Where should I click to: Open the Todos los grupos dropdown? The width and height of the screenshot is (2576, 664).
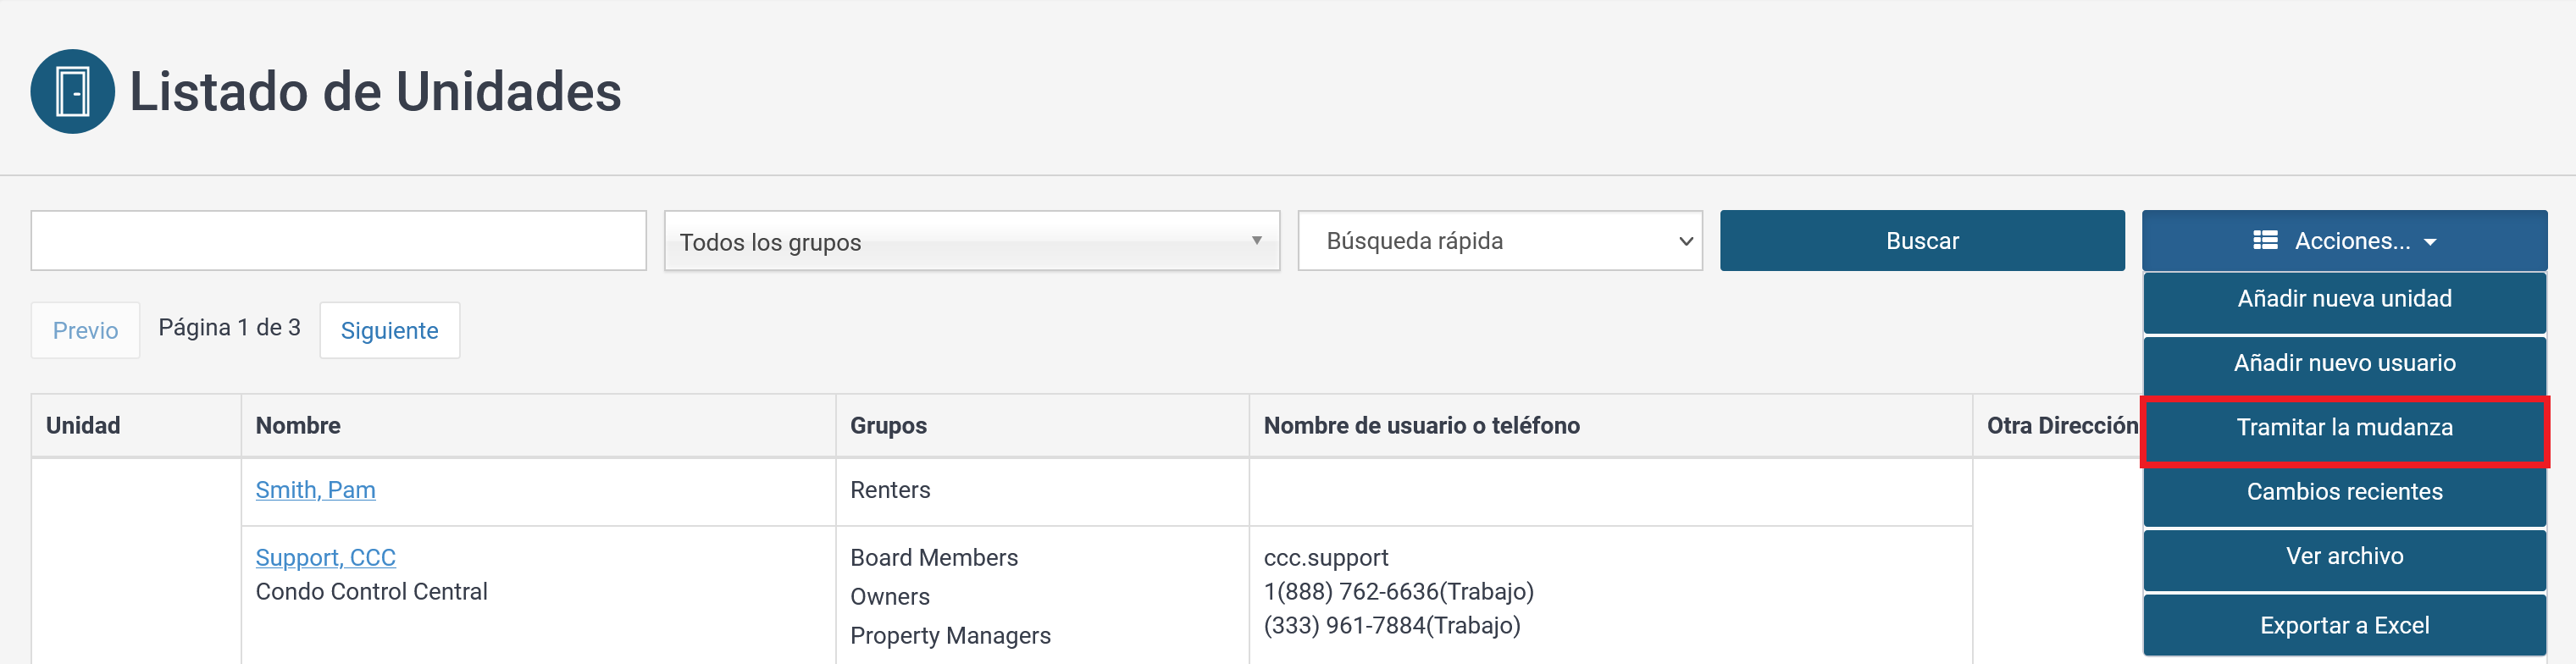(972, 241)
